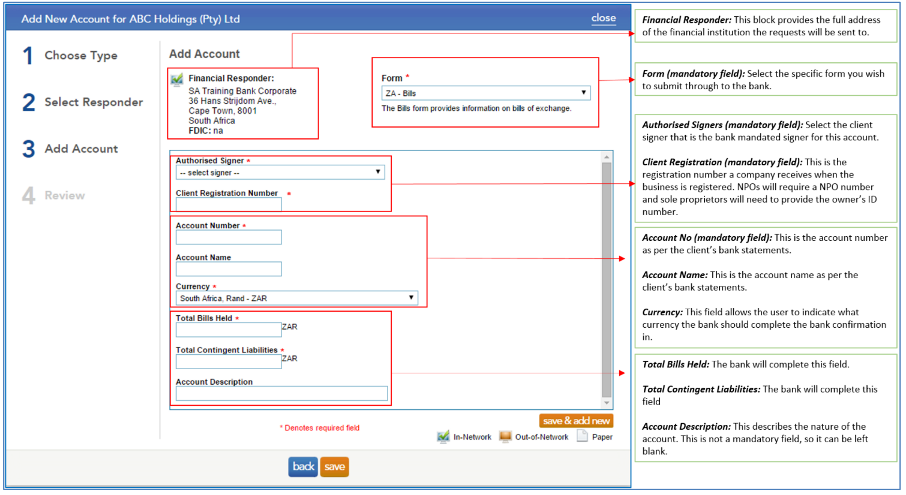Click the Account Name input field
Image resolution: width=906 pixels, height=495 pixels.
[229, 269]
